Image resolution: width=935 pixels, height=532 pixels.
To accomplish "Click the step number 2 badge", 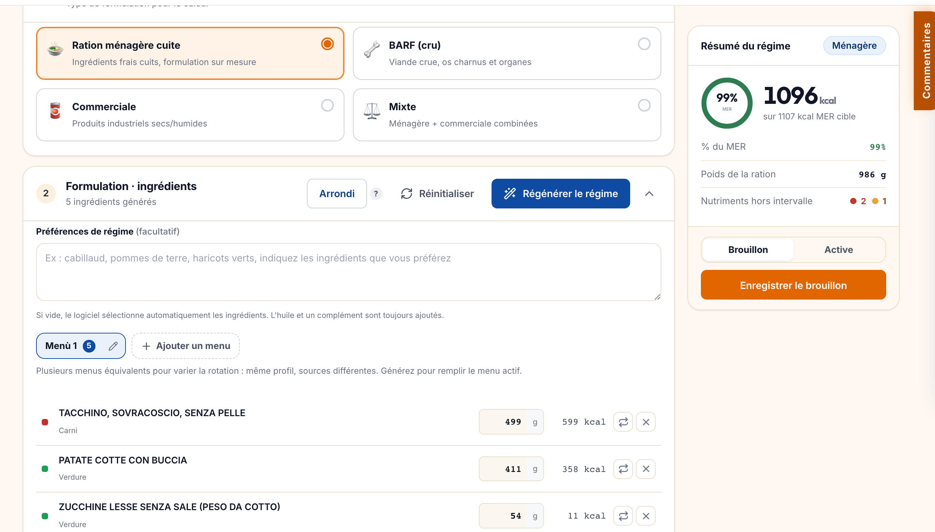I will (x=46, y=193).
